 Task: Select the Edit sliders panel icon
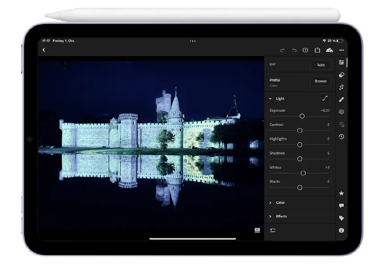341,63
